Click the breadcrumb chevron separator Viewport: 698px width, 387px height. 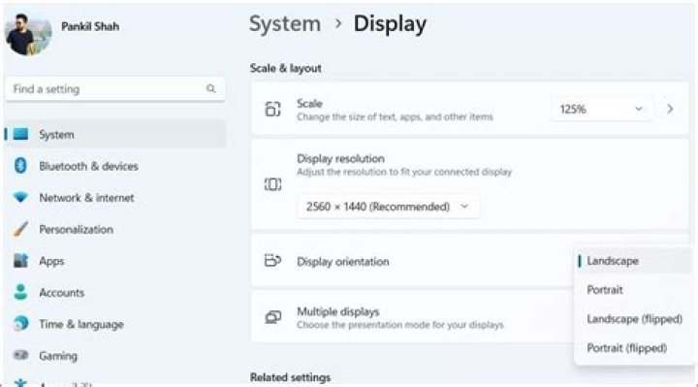(x=338, y=23)
